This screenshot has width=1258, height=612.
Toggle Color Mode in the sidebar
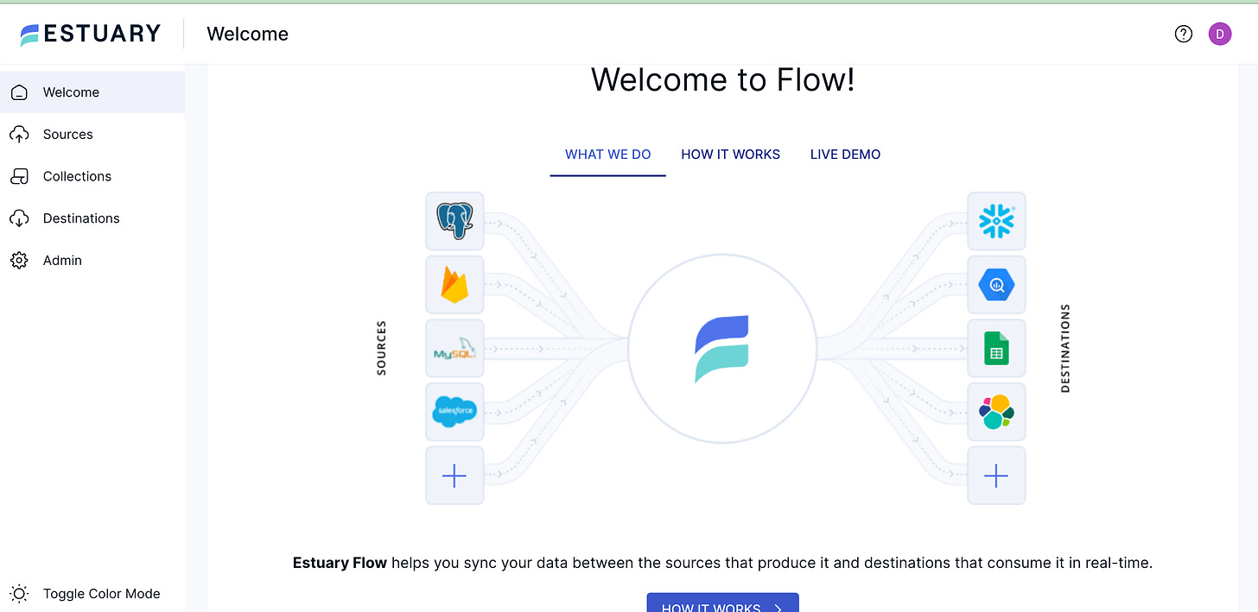[92, 594]
